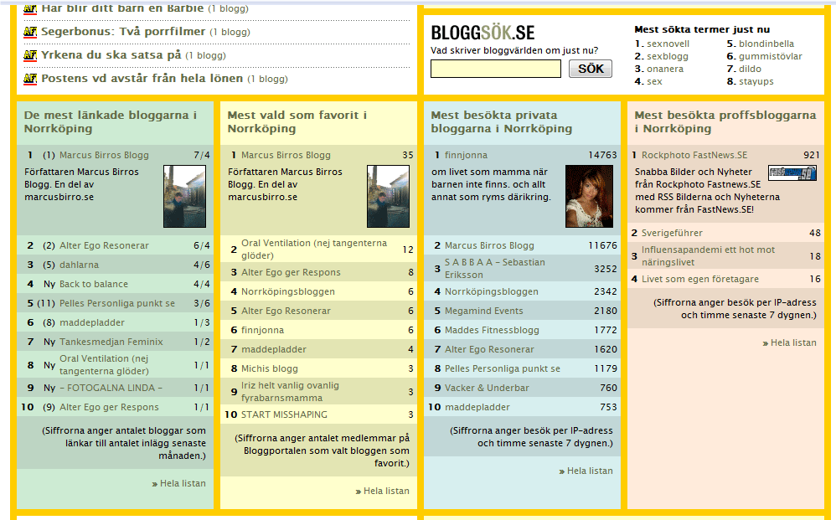Open START MISSHAPING blog link
836x520 pixels.
[x=284, y=414]
